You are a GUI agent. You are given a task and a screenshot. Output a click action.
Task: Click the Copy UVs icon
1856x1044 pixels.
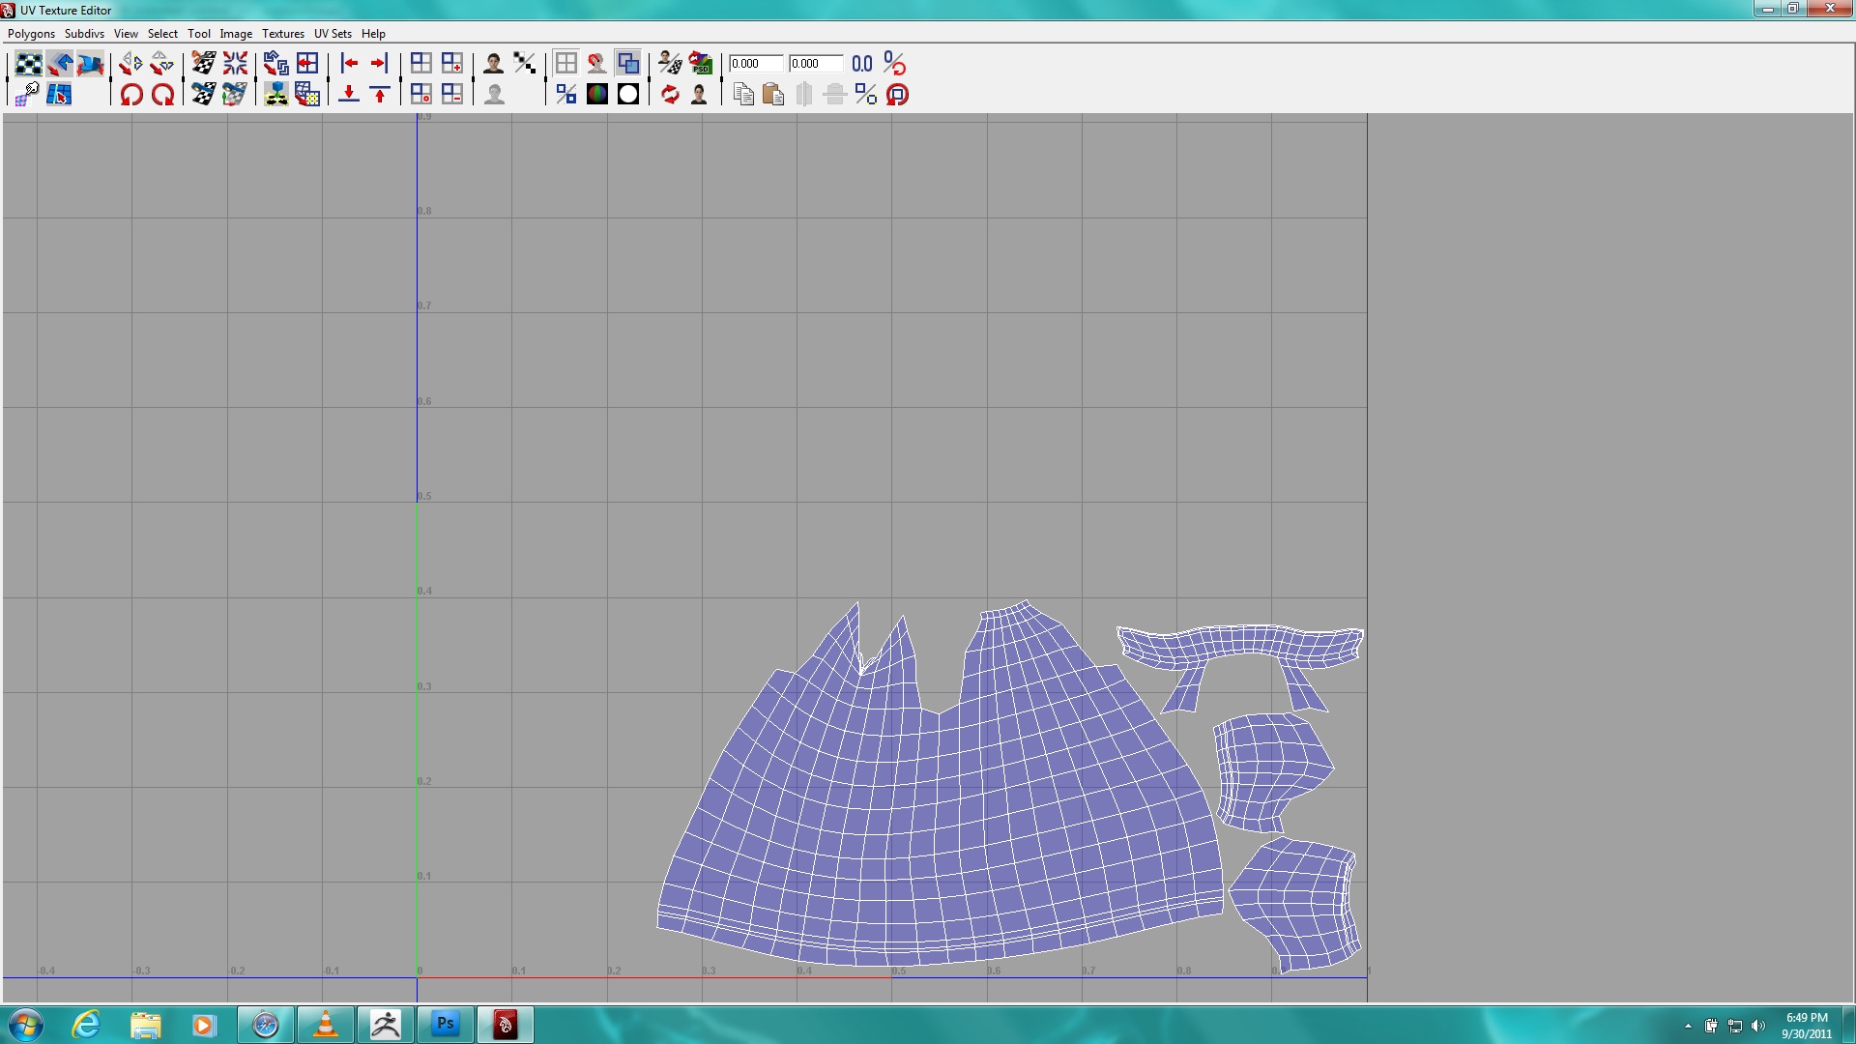742,95
